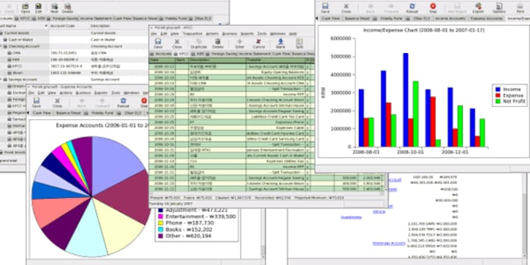
Task: Click Cancel transaction icon in KFCC register
Action: pos(258,43)
